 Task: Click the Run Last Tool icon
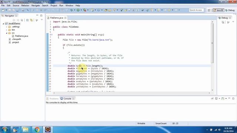(x=85, y=10)
